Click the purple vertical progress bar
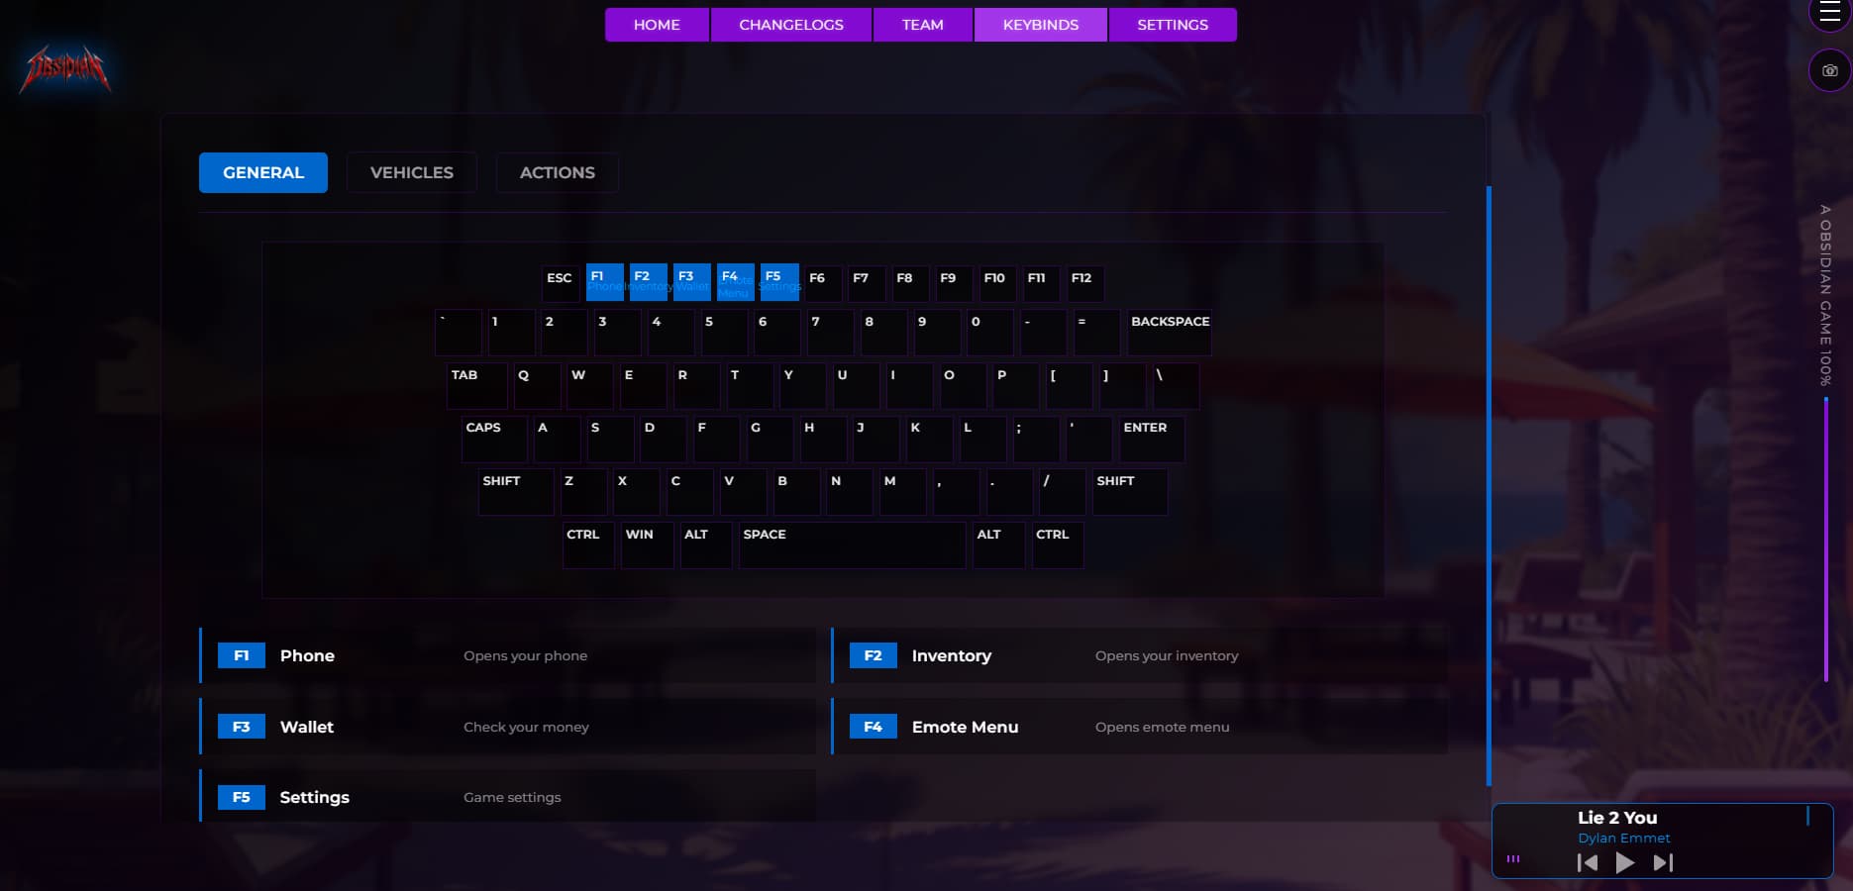Image resolution: width=1853 pixels, height=891 pixels. [1826, 540]
